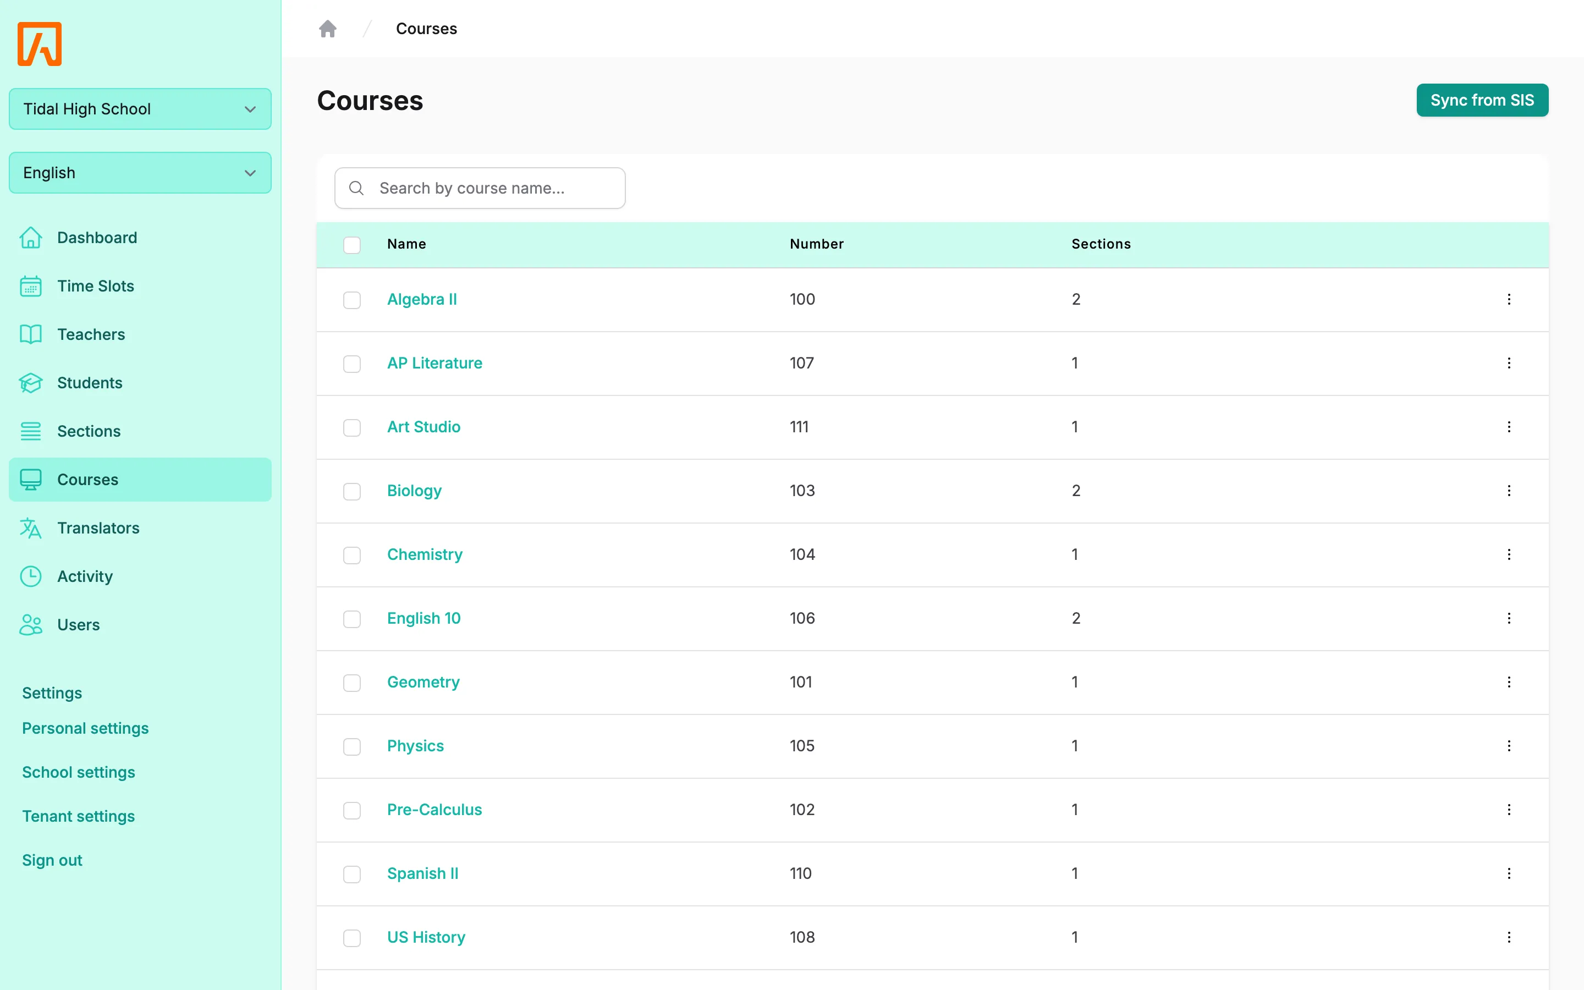Open the Time Slots menu item
The height and width of the screenshot is (990, 1584).
140,286
